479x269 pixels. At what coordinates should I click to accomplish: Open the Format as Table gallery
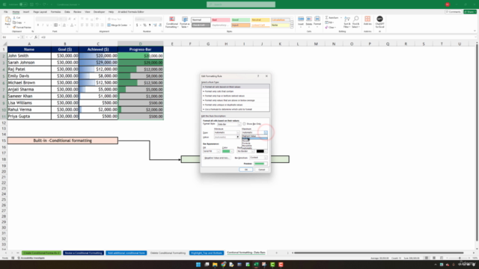[185, 22]
